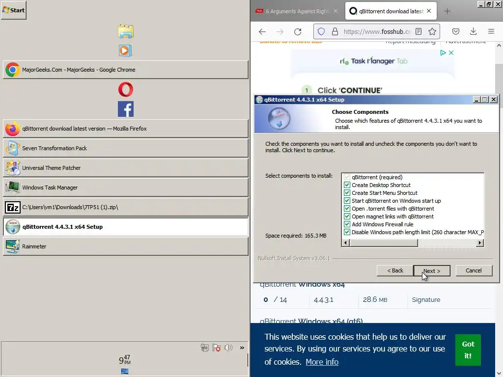Select the qBittorrent download latest tab
503x377 pixels.
coord(391,11)
